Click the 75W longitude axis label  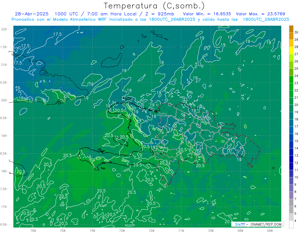click(x=63, y=231)
